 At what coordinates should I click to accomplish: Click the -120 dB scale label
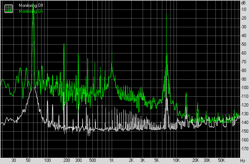(x=244, y=105)
